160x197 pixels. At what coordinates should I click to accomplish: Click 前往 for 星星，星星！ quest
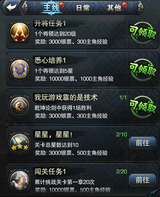142,143
